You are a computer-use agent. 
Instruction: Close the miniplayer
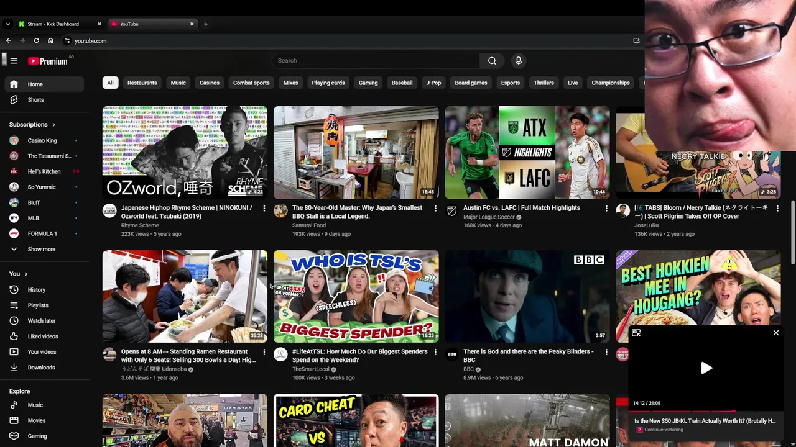[775, 333]
